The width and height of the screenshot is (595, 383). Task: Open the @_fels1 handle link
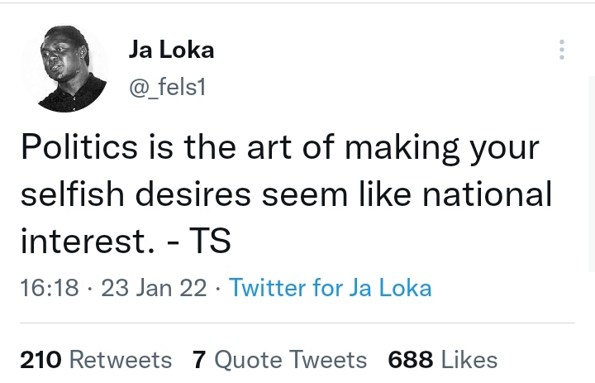click(167, 88)
